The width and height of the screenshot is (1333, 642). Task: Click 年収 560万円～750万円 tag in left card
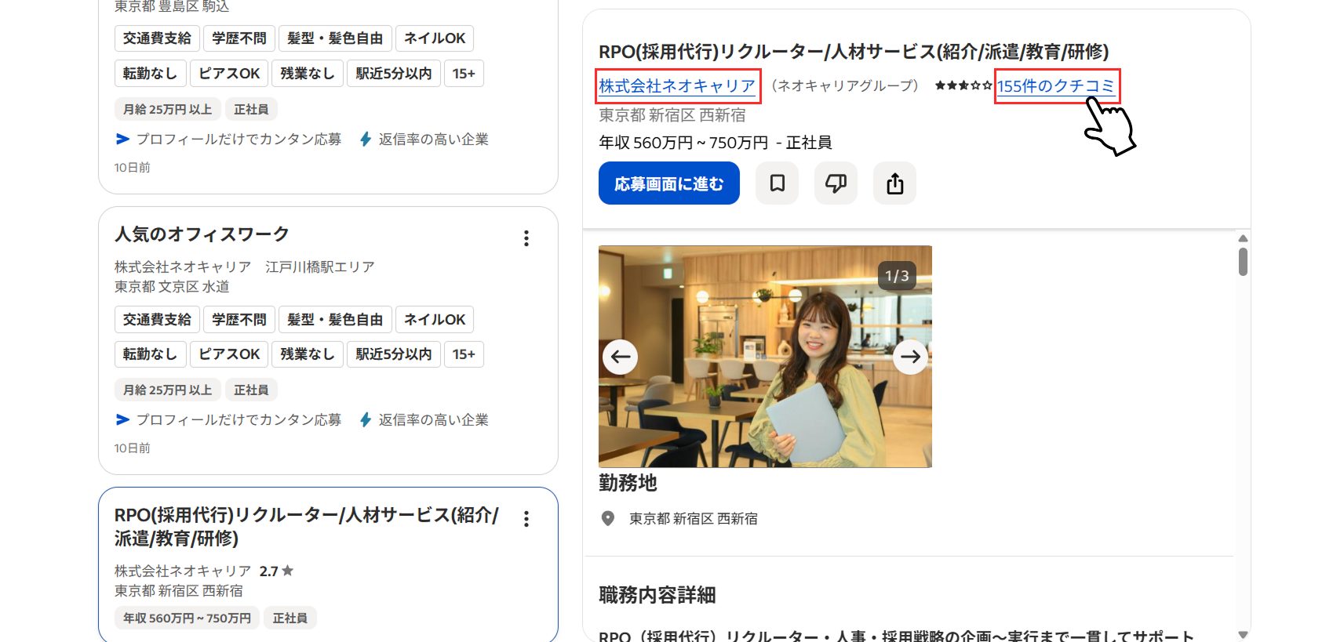click(x=187, y=618)
